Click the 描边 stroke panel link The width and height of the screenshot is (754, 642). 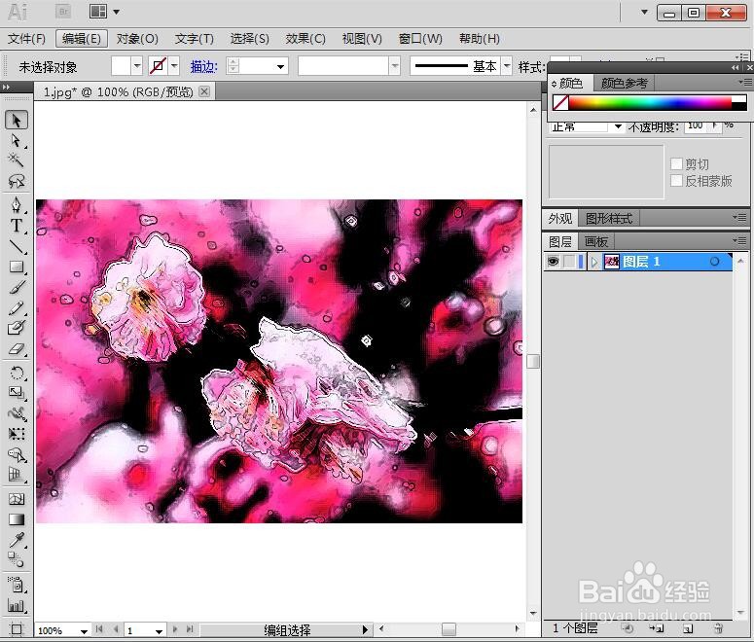point(204,66)
